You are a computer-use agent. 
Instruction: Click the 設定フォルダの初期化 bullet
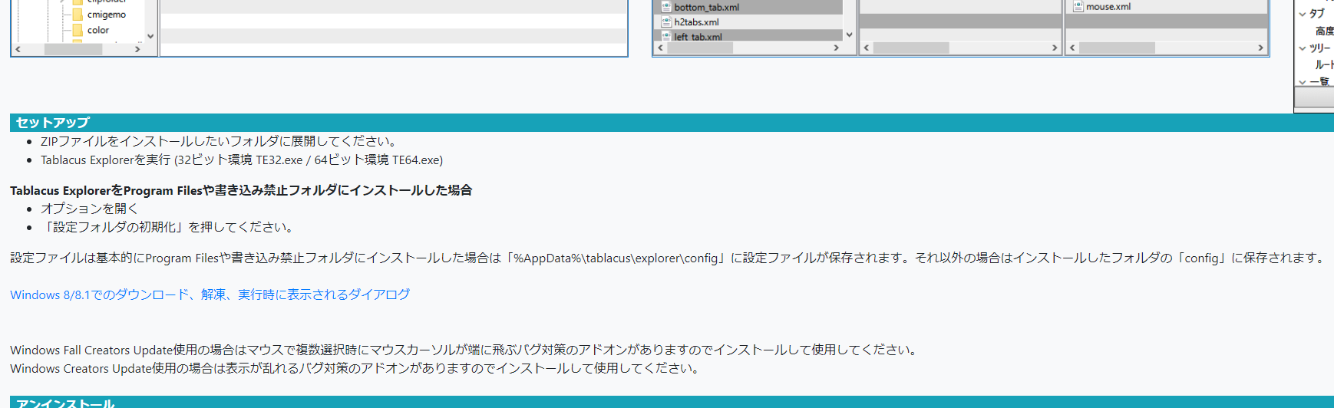[x=168, y=227]
